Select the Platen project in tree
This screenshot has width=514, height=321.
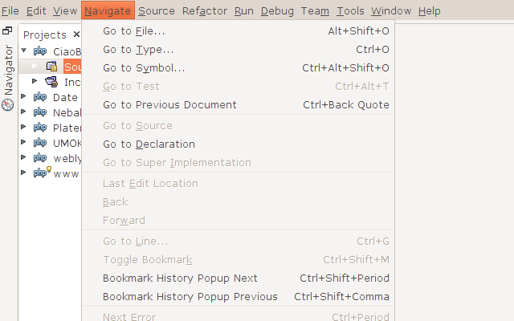[67, 128]
